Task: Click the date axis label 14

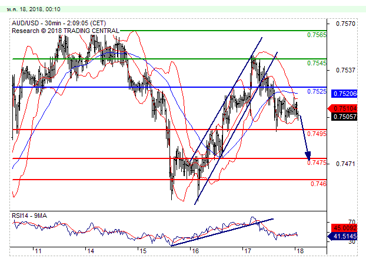Action: coord(90,251)
